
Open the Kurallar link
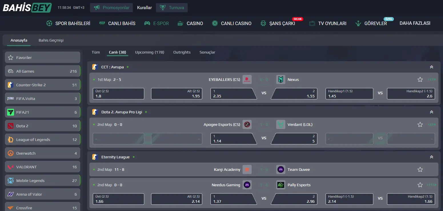click(145, 8)
